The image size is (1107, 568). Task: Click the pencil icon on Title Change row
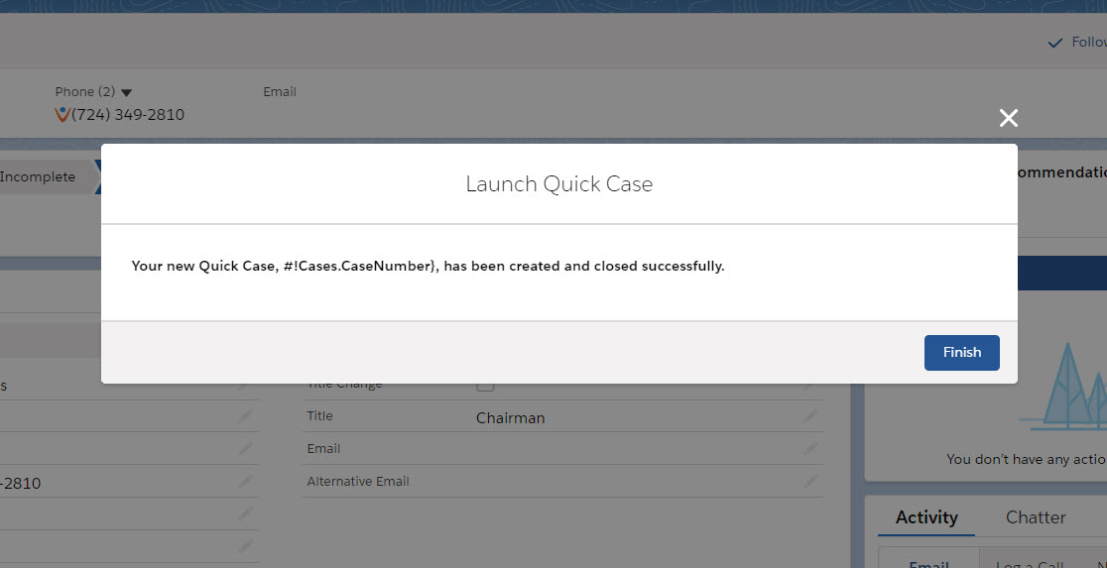811,386
